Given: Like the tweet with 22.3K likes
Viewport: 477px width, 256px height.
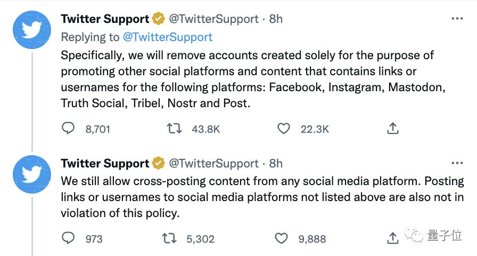Looking at the screenshot, I should (x=284, y=129).
